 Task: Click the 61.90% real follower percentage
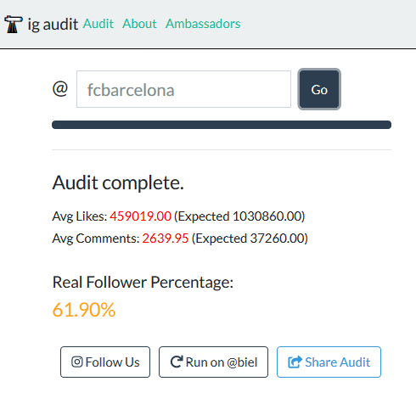click(84, 310)
